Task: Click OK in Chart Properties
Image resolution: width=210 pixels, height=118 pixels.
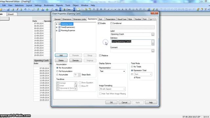Action: click(111, 103)
